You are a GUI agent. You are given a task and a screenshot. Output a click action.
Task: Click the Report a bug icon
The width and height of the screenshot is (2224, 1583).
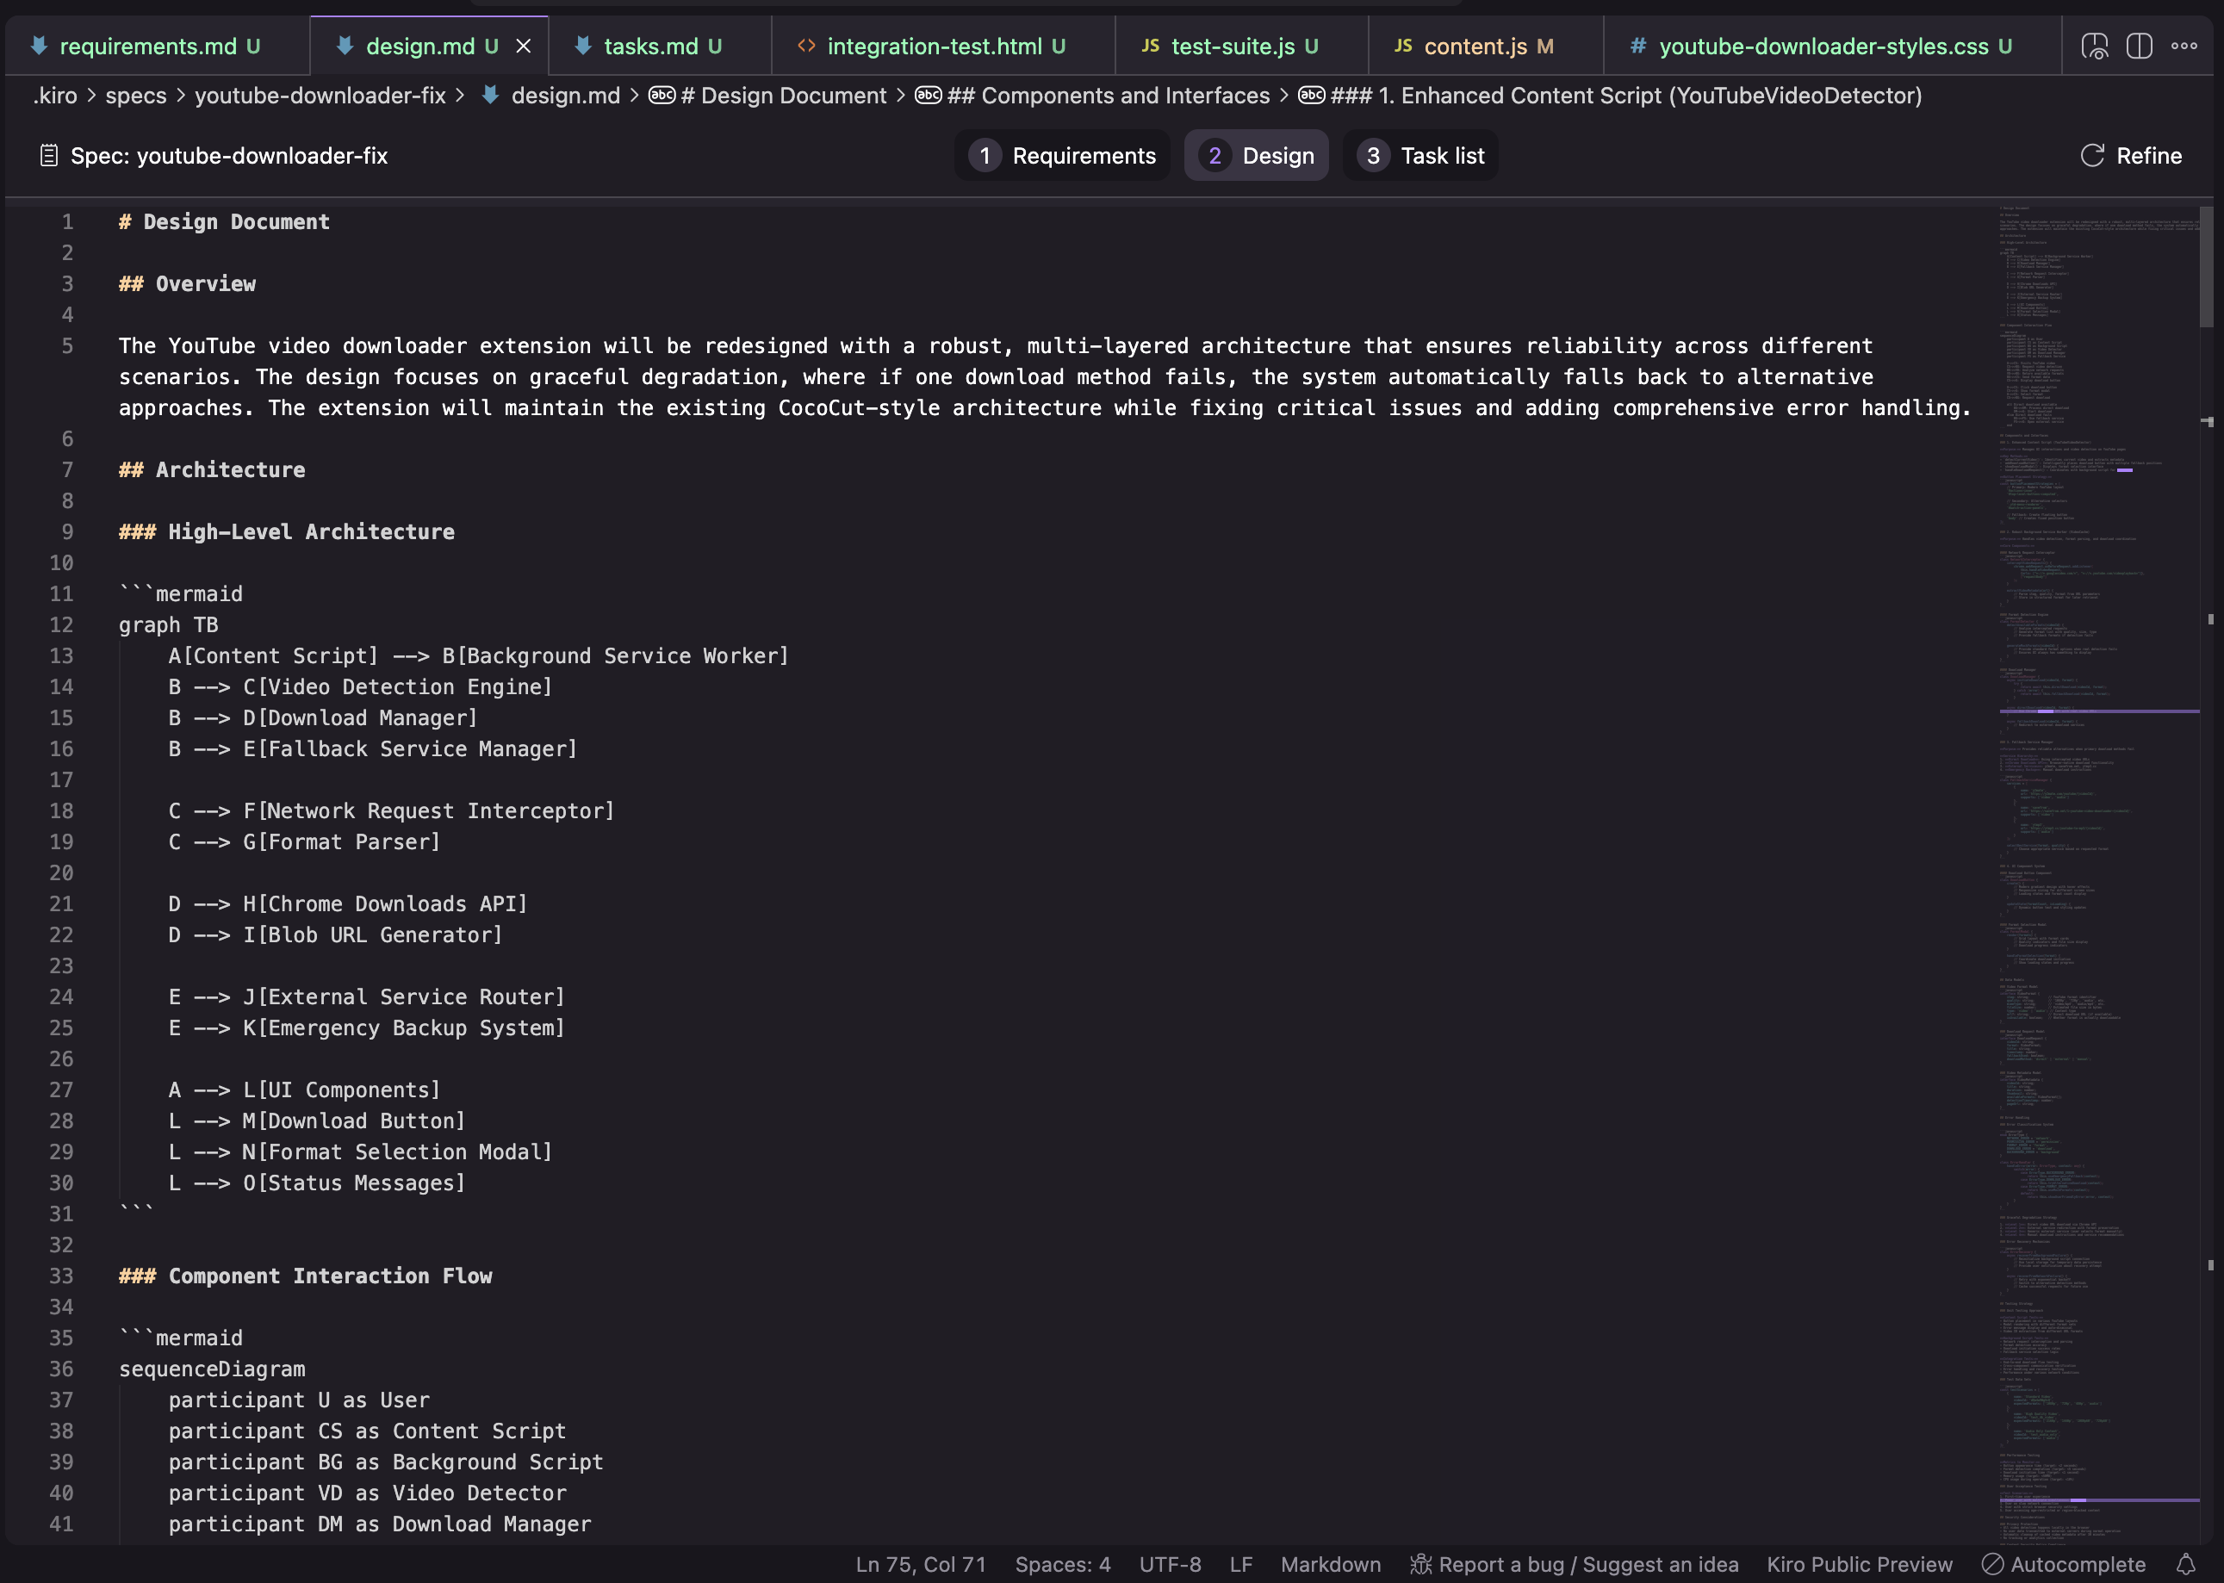1420,1564
